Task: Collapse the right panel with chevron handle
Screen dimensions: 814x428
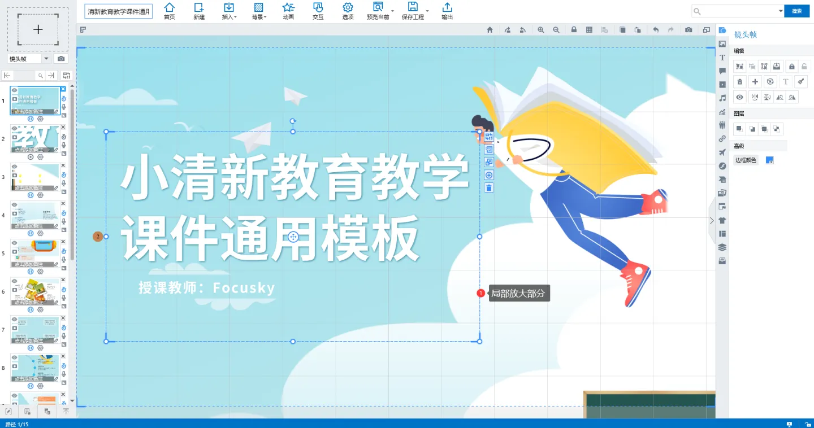Action: pyautogui.click(x=712, y=221)
